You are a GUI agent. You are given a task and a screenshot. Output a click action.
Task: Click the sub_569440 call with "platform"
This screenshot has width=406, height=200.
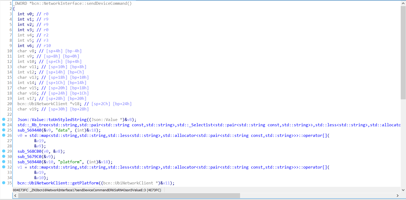[65, 162]
